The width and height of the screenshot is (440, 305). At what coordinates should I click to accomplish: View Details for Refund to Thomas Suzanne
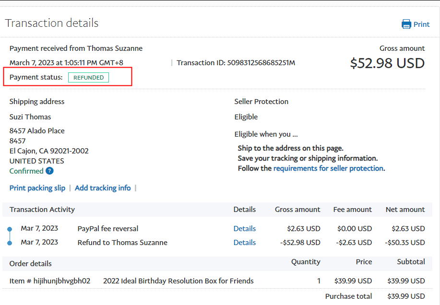244,243
